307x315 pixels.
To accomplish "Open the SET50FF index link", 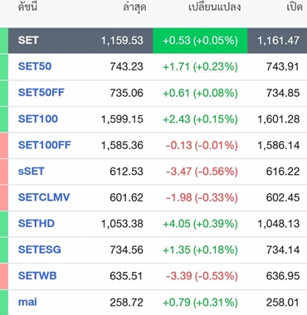I will click(x=41, y=93).
